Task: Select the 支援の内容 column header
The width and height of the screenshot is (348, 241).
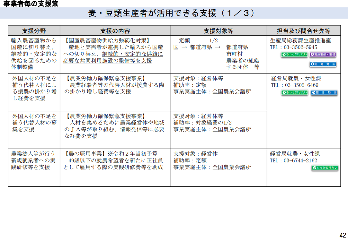Action: pyautogui.click(x=115, y=31)
